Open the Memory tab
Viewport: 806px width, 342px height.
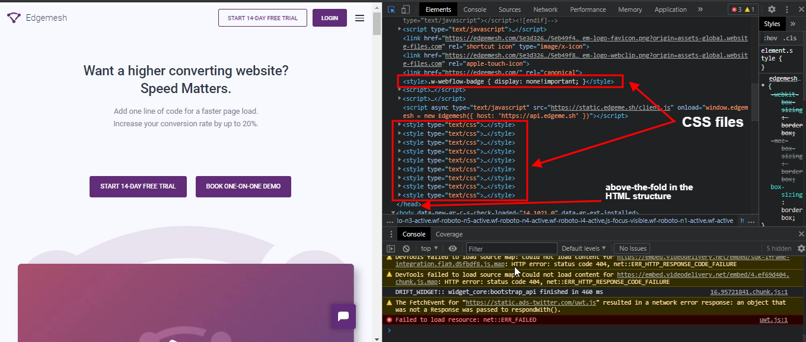click(630, 9)
